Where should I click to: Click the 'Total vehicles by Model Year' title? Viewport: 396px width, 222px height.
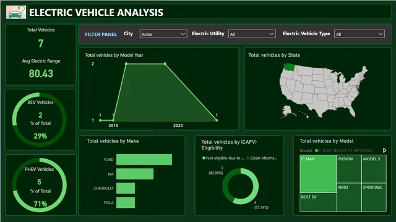(x=114, y=55)
